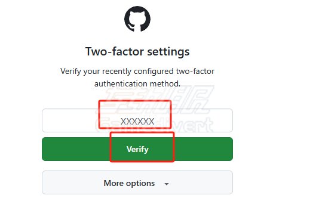
Task: Place the cursor in the six-digit code box
Action: (137, 120)
